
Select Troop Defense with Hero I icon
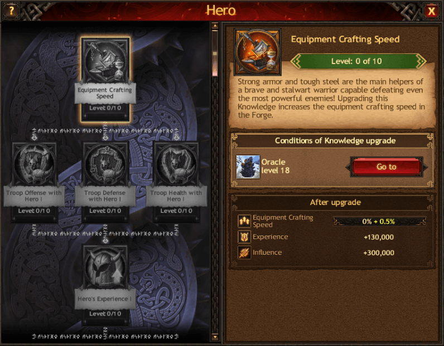click(x=105, y=164)
